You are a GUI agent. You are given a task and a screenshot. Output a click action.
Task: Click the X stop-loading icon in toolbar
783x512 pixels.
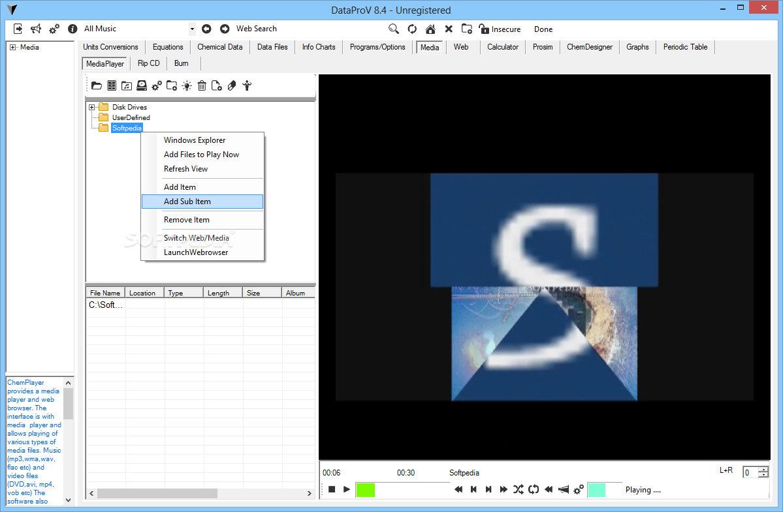click(x=449, y=29)
